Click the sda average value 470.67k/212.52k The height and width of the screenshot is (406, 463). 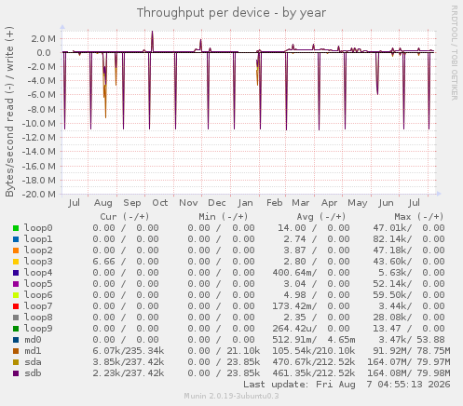tap(314, 362)
